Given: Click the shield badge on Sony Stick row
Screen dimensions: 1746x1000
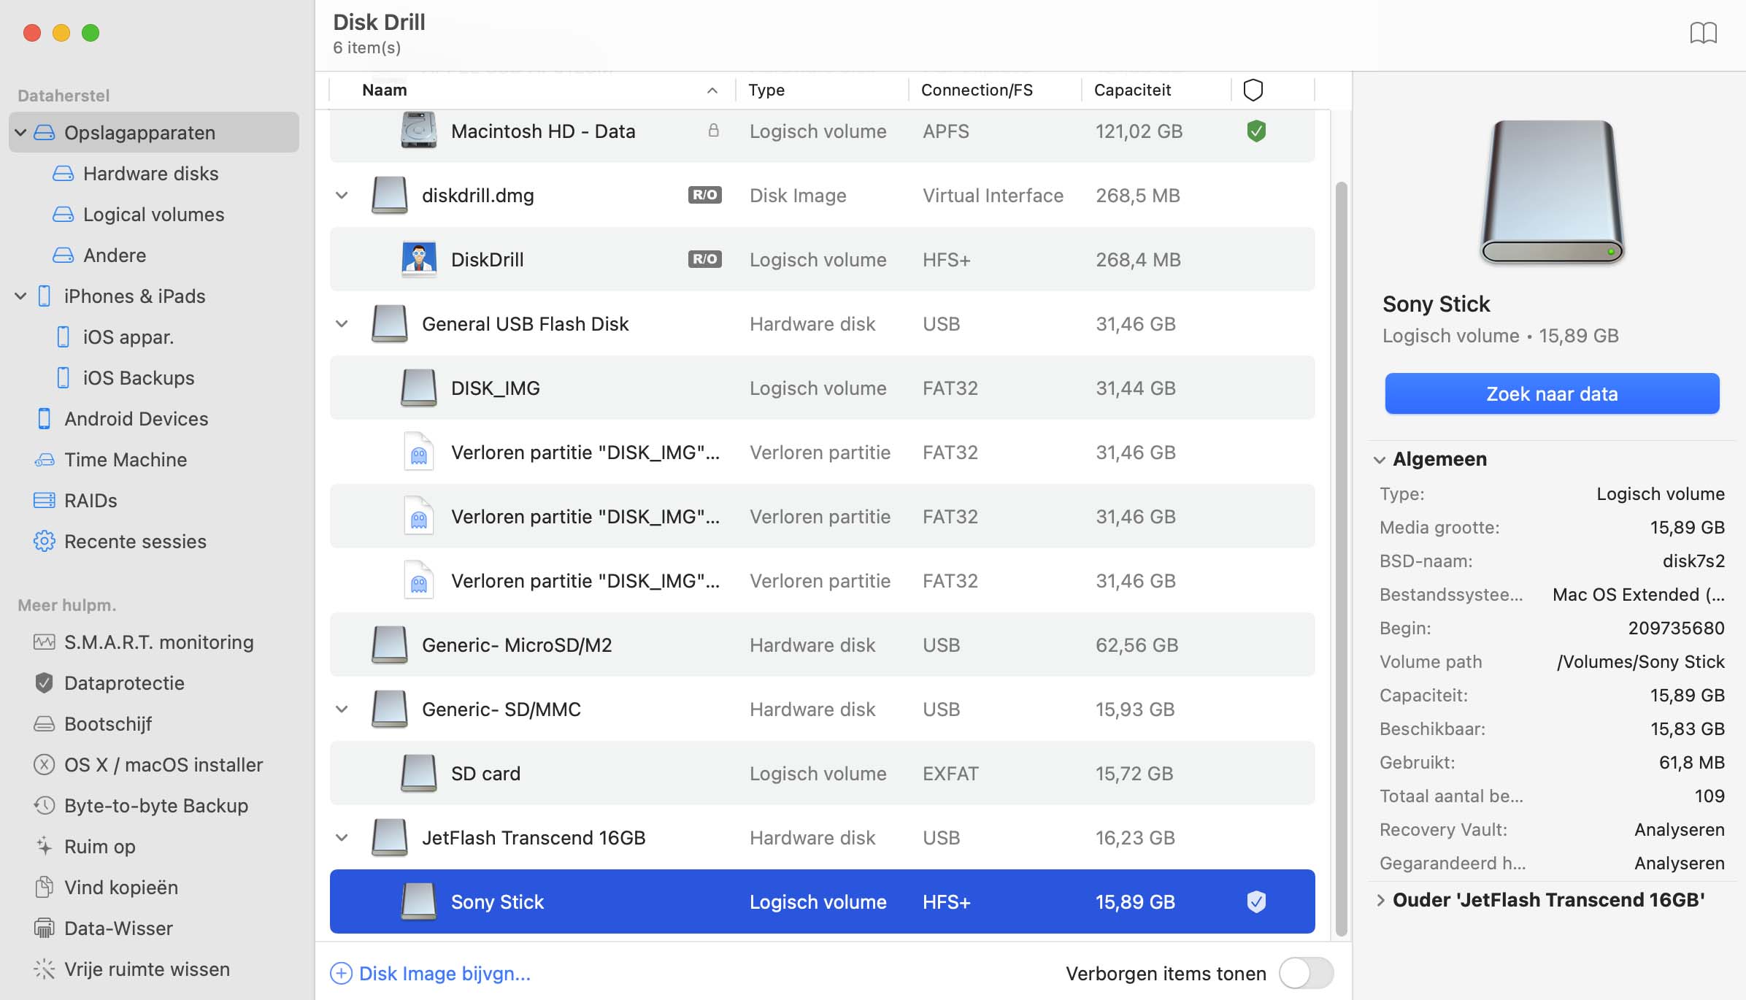Looking at the screenshot, I should 1256,902.
